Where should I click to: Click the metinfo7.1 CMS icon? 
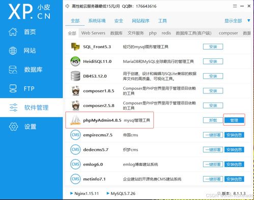[x=75, y=179]
